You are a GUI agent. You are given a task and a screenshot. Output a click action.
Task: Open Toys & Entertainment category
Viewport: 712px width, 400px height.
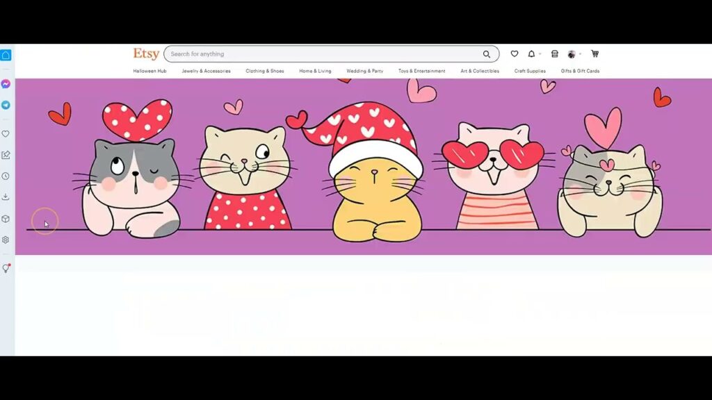[x=422, y=72]
